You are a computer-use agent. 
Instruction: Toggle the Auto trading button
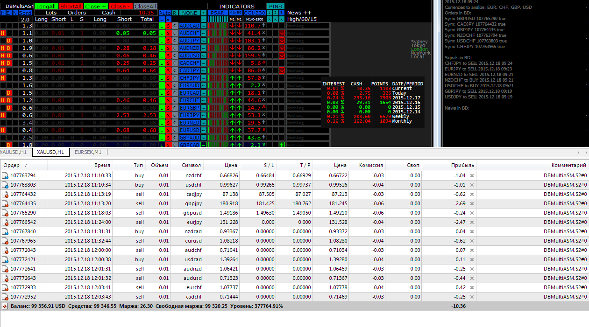pos(165,13)
